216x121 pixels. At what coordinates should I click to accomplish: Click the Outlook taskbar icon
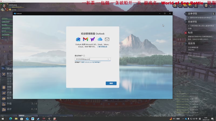pos(27,119)
